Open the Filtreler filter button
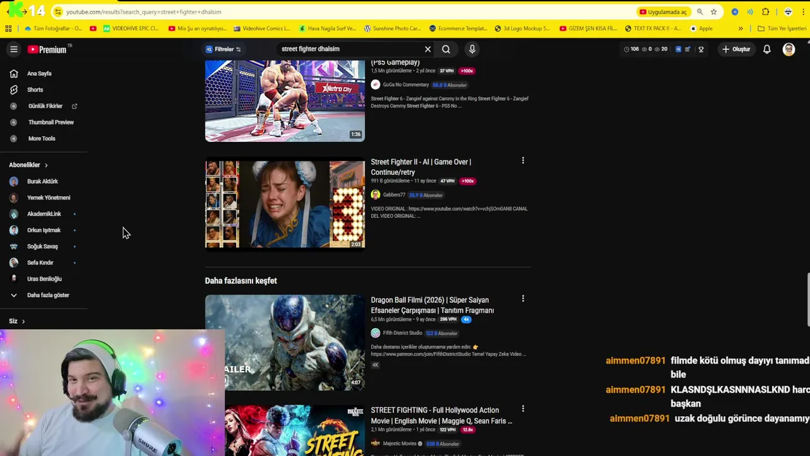This screenshot has width=810, height=456. (223, 49)
